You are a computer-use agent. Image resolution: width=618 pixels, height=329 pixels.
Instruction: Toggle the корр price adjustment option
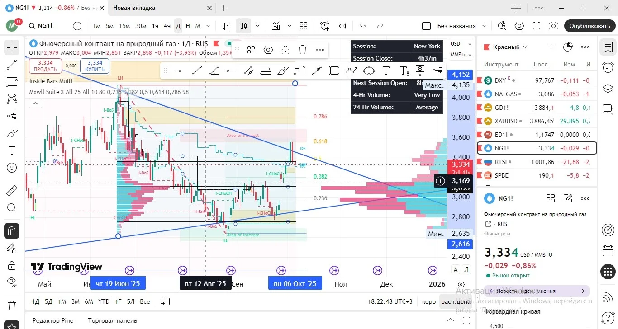429,301
